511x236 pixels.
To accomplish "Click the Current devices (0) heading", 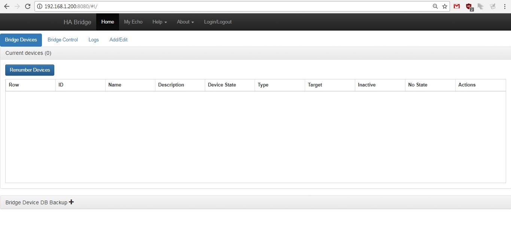I will 28,53.
